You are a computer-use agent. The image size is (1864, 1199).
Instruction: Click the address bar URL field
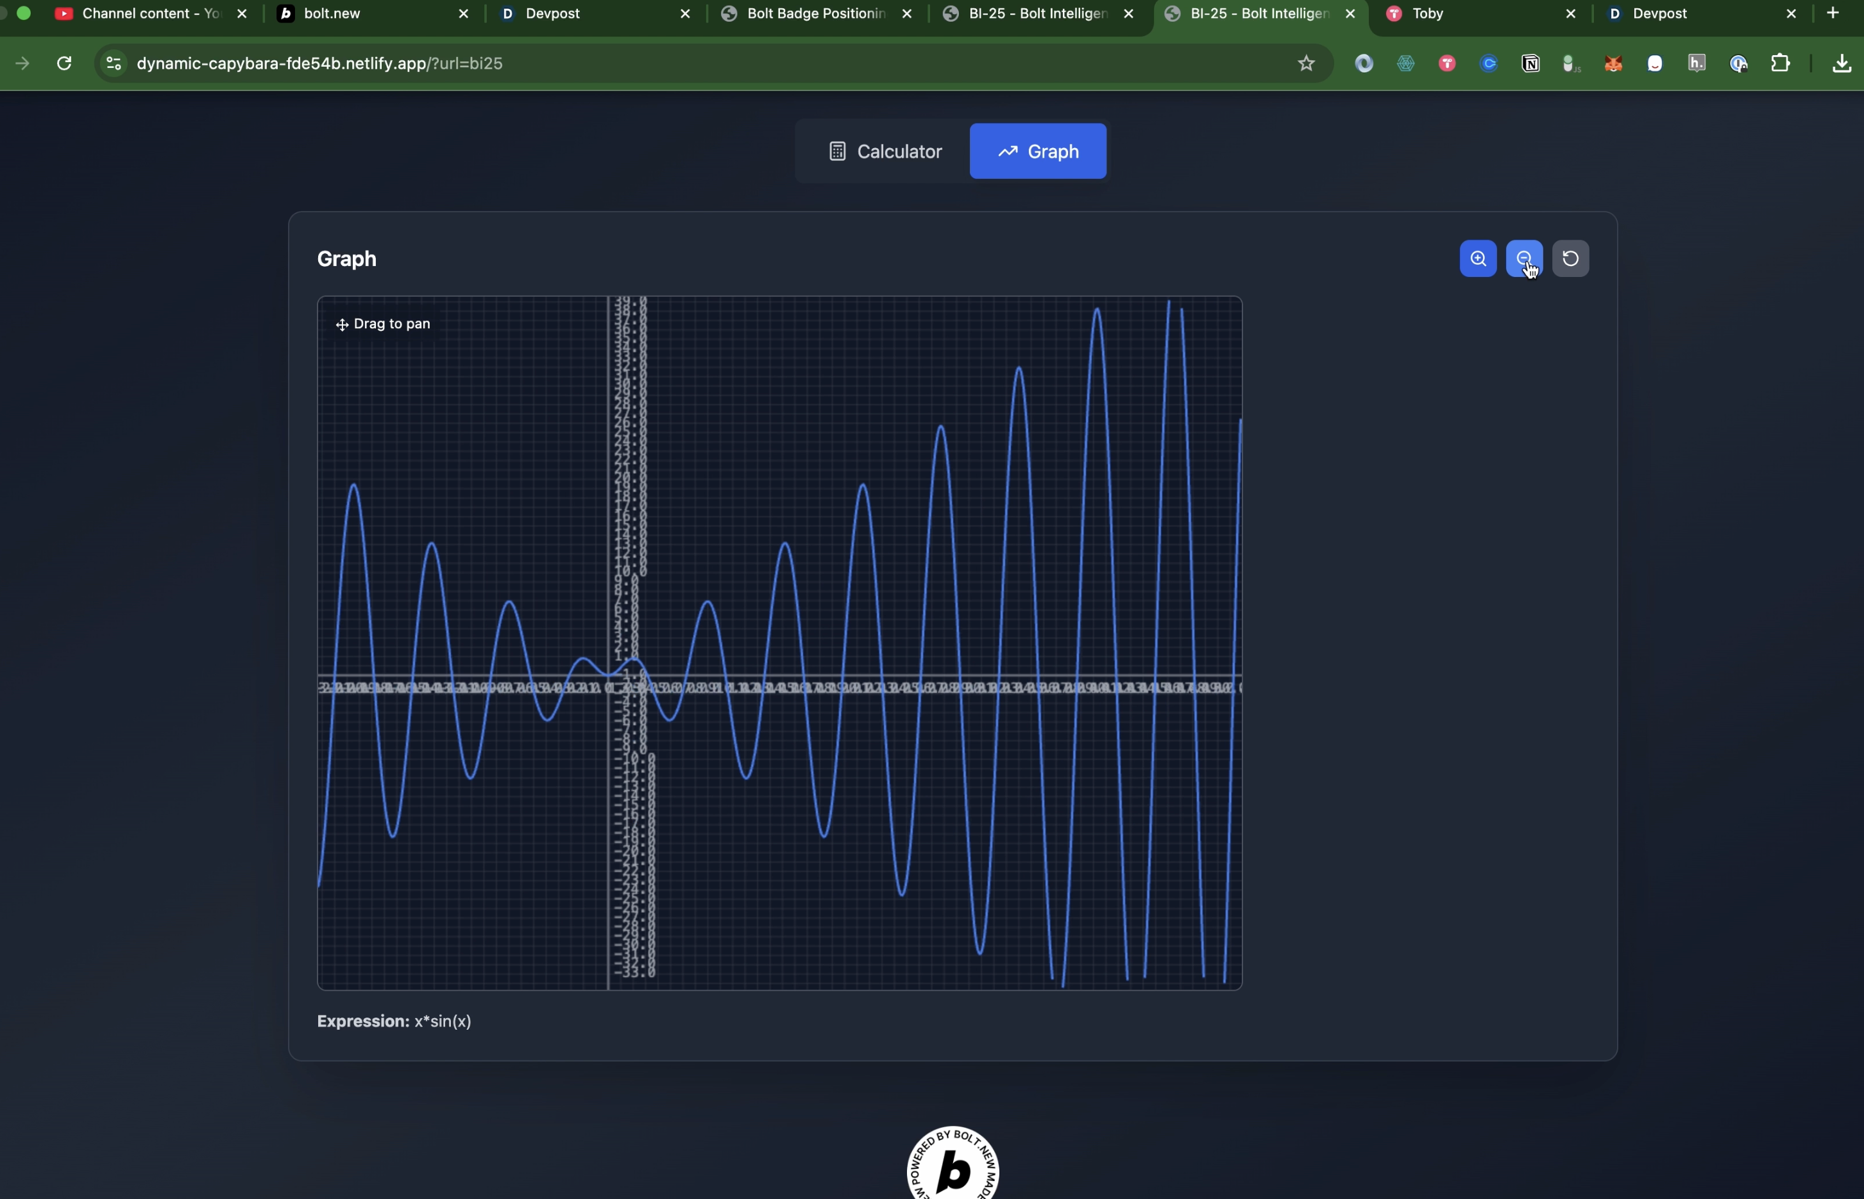click(x=623, y=64)
